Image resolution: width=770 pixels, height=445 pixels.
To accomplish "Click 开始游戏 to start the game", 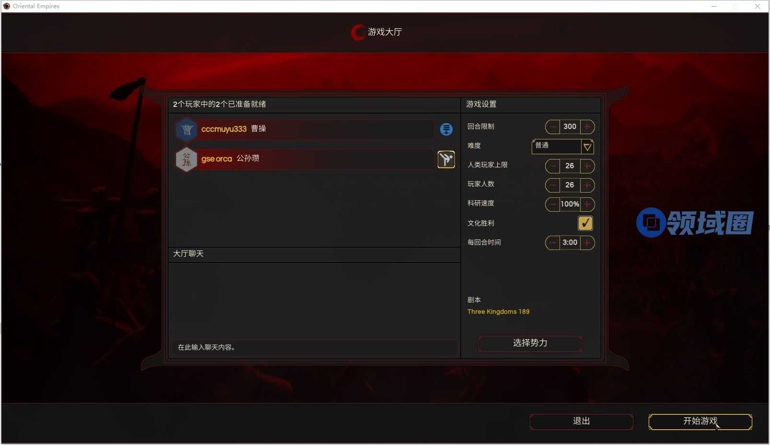I will [x=700, y=422].
